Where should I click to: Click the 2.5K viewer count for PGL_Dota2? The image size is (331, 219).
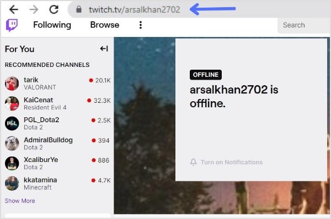tap(104, 121)
